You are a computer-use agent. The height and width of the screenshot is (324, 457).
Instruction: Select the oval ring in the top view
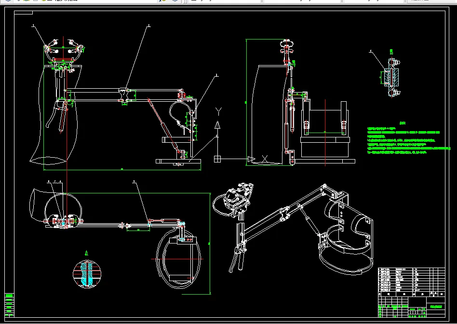[178, 258]
